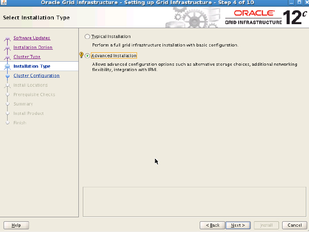The image size is (309, 232).
Task: Cancel the Grid Infrastructure installer
Action: [294, 225]
